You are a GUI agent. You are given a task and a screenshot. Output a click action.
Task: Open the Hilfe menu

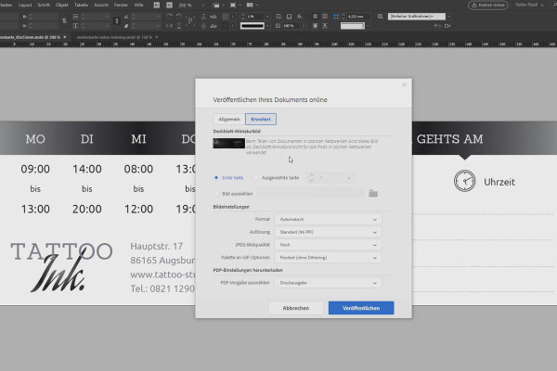[x=139, y=5]
